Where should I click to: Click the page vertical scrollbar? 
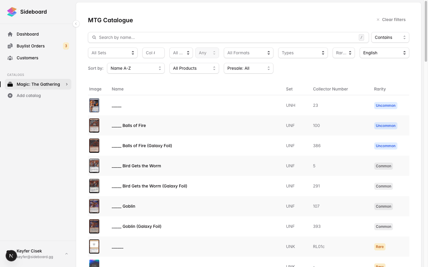point(426,32)
